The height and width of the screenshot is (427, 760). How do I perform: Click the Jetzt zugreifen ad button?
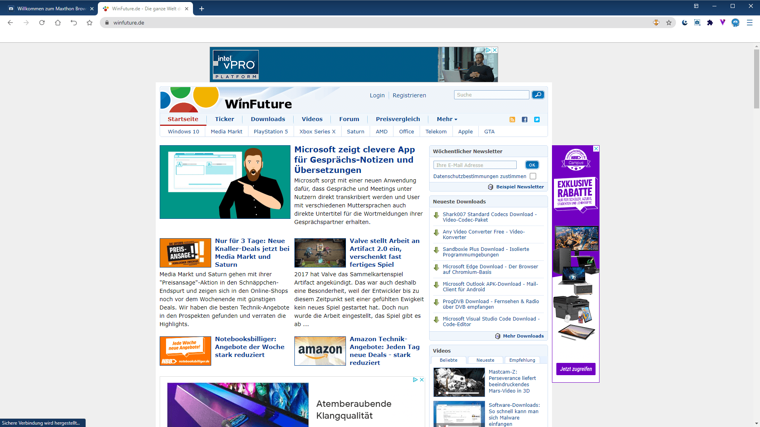click(576, 369)
